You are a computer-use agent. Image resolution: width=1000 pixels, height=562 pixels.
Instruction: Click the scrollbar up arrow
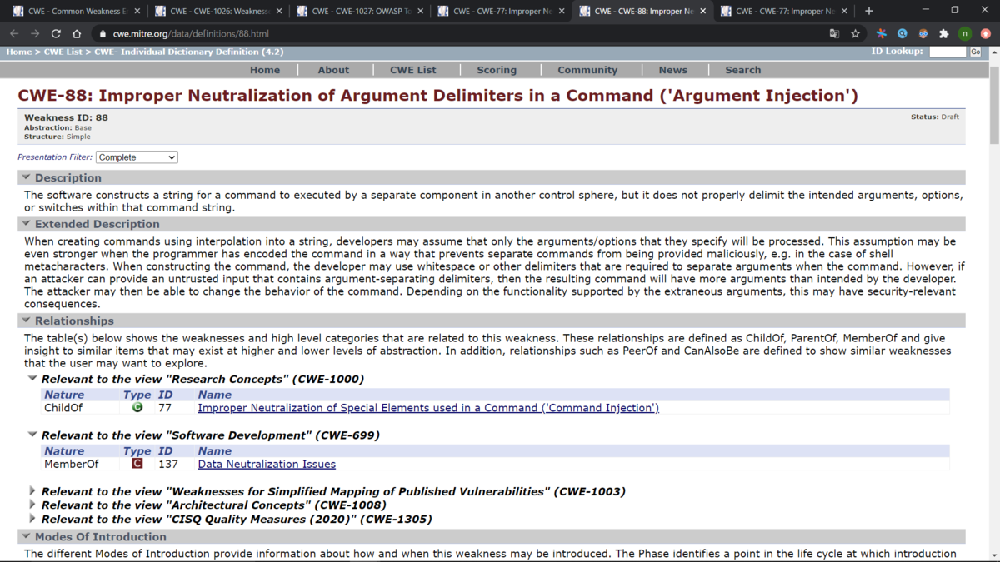pyautogui.click(x=993, y=51)
